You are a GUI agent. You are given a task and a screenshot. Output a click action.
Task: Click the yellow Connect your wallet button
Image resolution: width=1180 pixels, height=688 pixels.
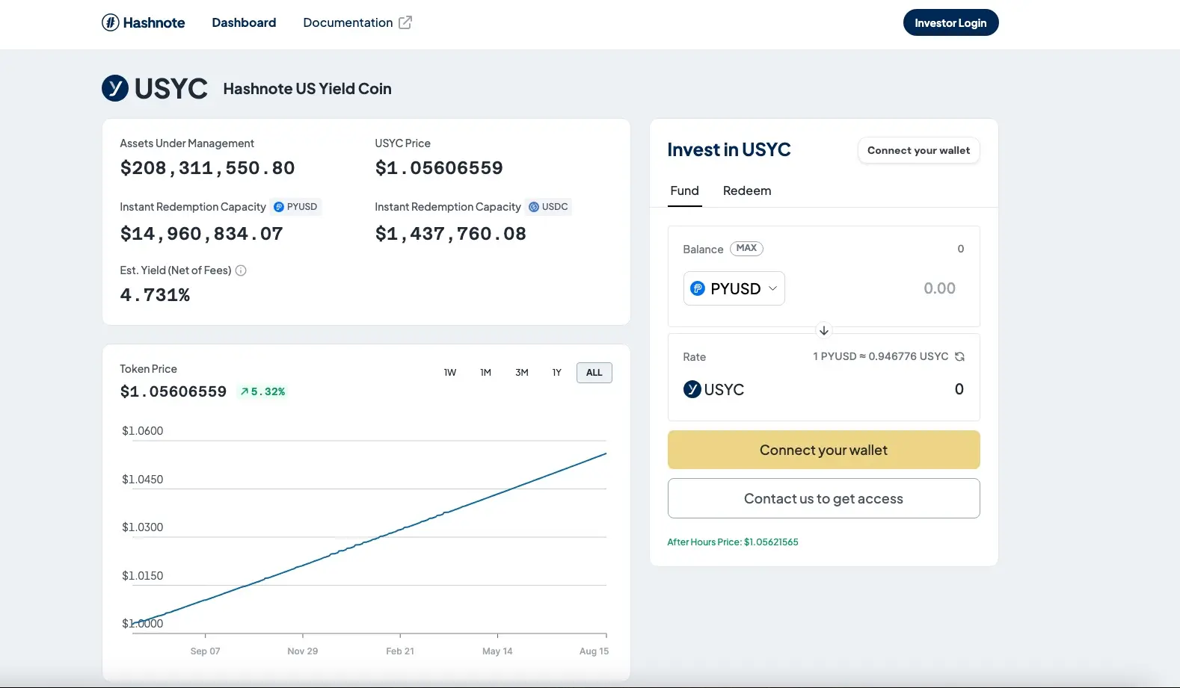coord(823,450)
